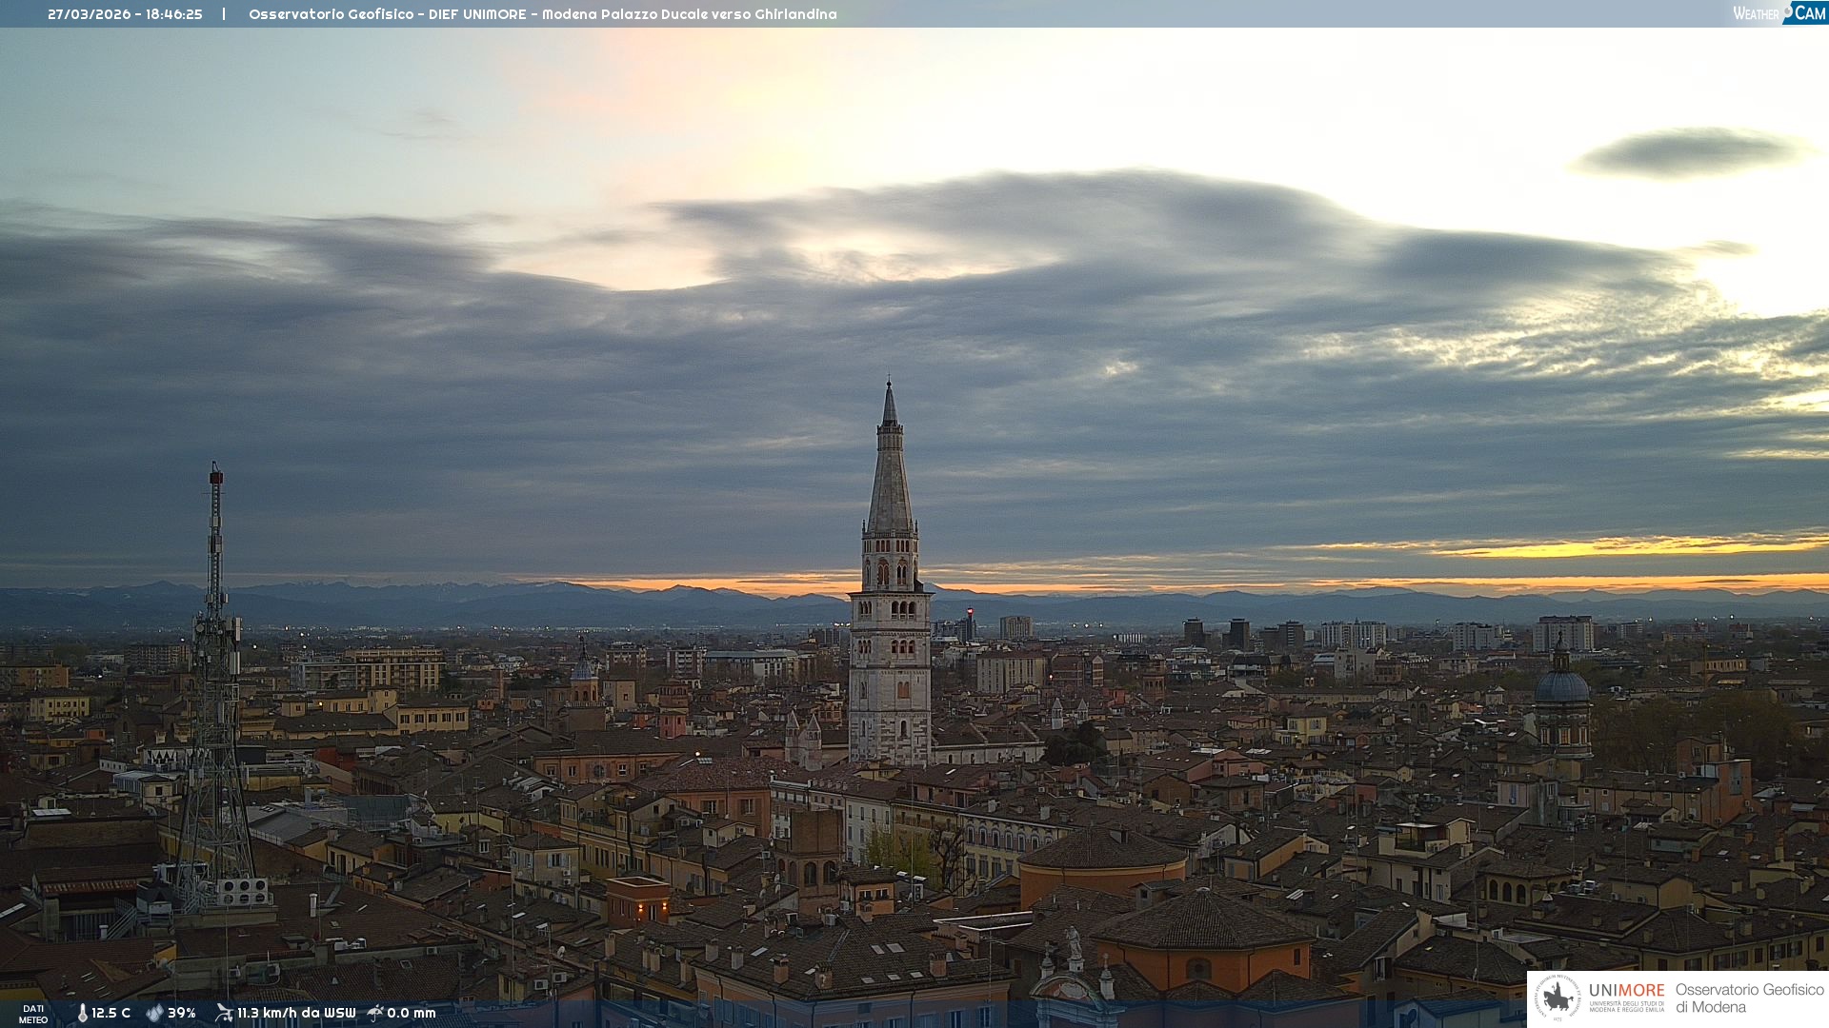Click the UNIMORE university seal emblem
Viewport: 1829px width, 1028px height.
coord(1558,998)
